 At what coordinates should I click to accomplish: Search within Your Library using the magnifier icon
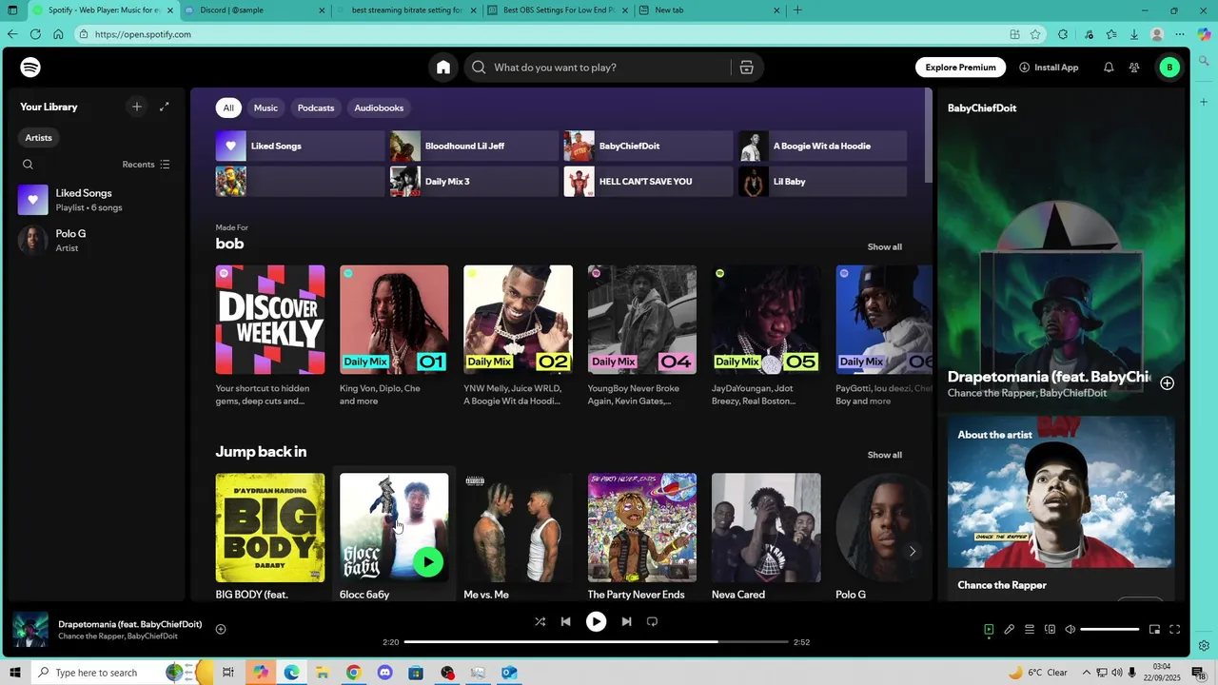tap(28, 165)
